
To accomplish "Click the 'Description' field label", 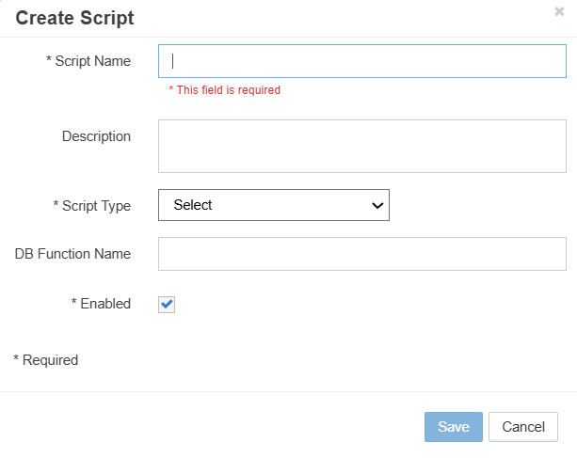I will pos(96,136).
